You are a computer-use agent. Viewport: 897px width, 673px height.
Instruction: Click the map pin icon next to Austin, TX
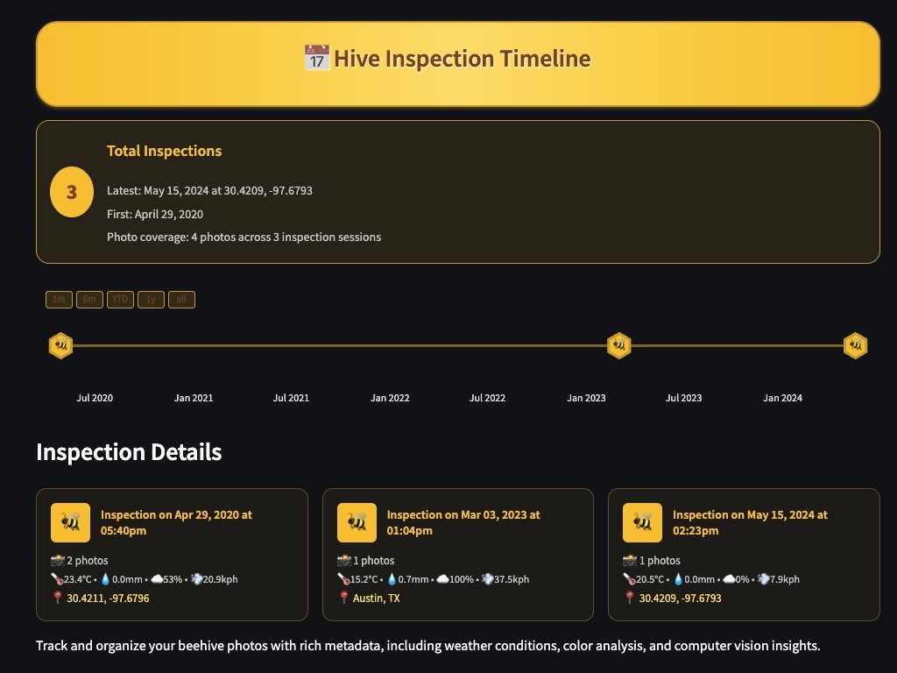point(344,599)
